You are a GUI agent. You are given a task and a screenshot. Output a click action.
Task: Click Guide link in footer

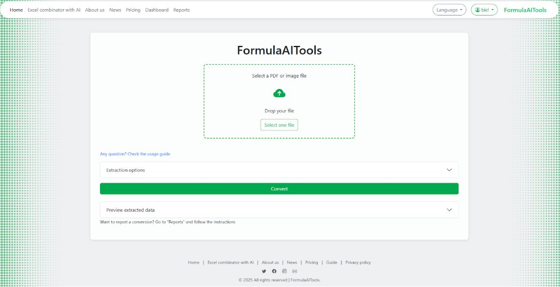tap(332, 262)
